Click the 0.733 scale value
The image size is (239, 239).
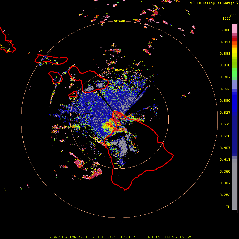[x=225, y=89]
